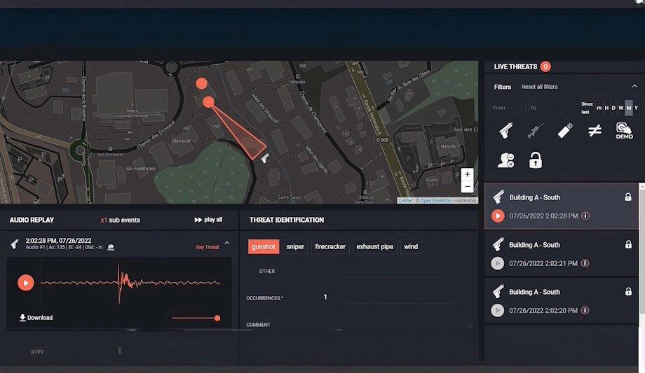This screenshot has width=645, height=373.
Task: Select since last day 'D' option
Action: (613, 108)
